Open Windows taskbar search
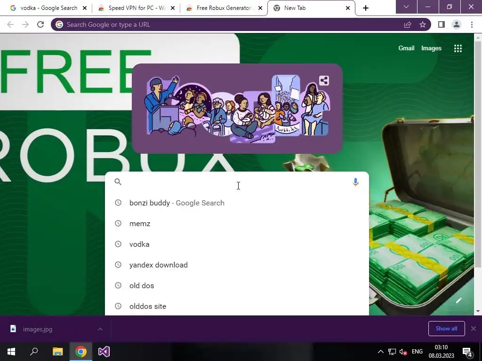 [34, 352]
